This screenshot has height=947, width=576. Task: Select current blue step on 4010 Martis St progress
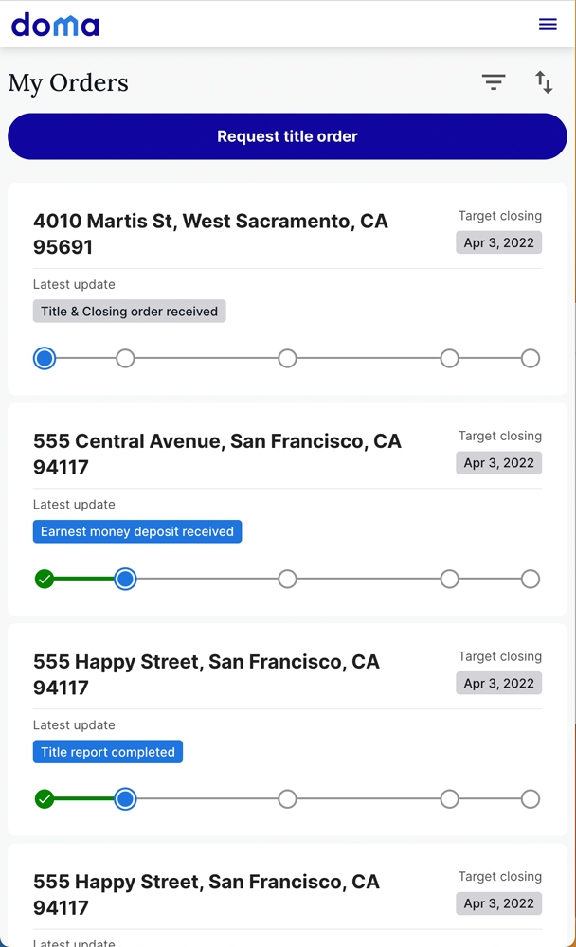[x=45, y=358]
